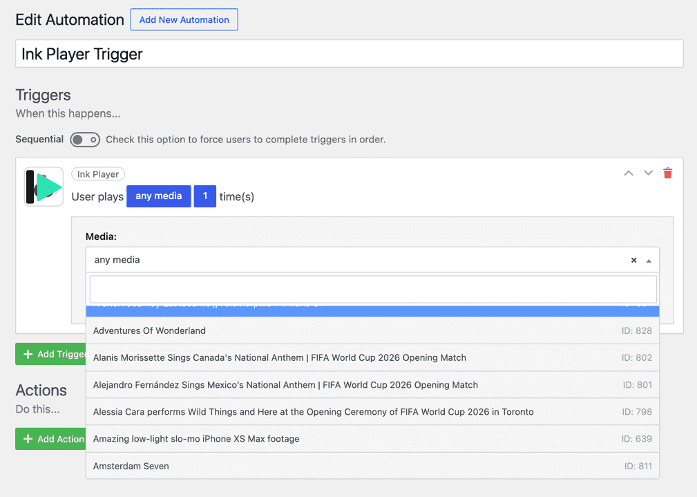
Task: Click the ID: 811 label
Action: [x=638, y=467]
